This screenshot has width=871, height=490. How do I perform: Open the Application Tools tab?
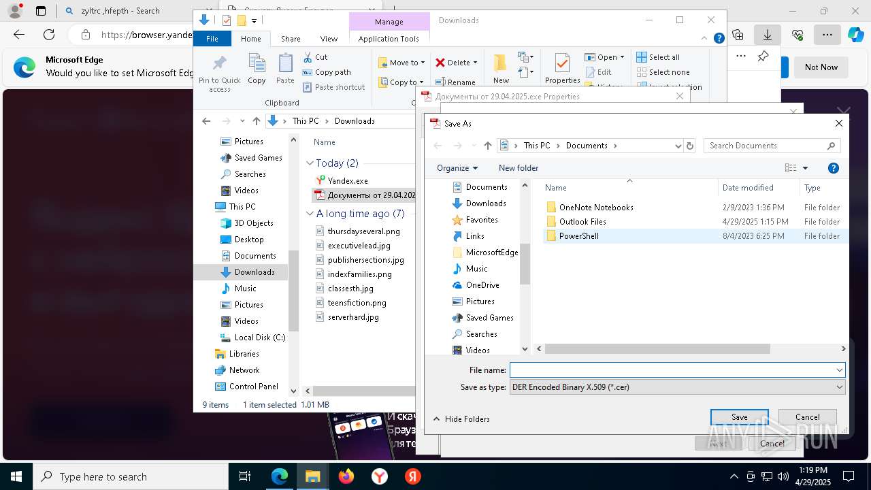(x=389, y=39)
